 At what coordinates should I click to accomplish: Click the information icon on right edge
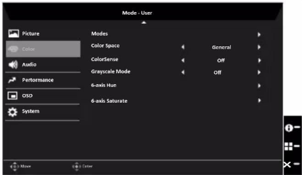point(289,128)
